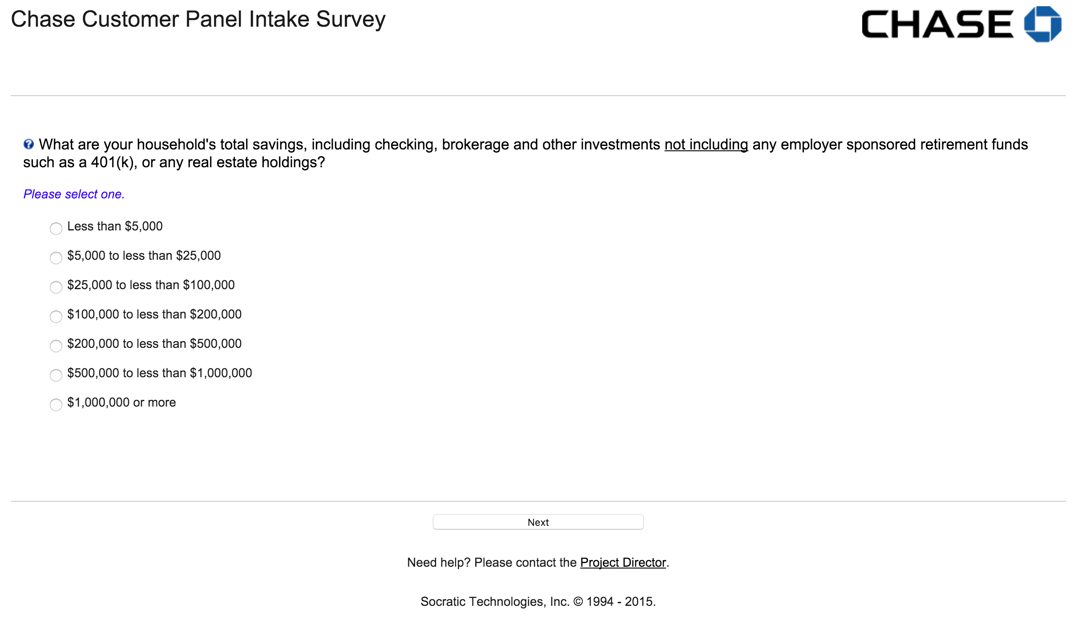Image resolution: width=1082 pixels, height=621 pixels.
Task: Click the 'Chase Customer Panel Intake Survey' heading
Action: [198, 20]
